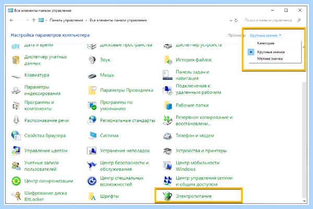Image resolution: width=313 pixels, height=209 pixels.
Task: Open the Ease of Access Center icon
Action: (x=92, y=181)
